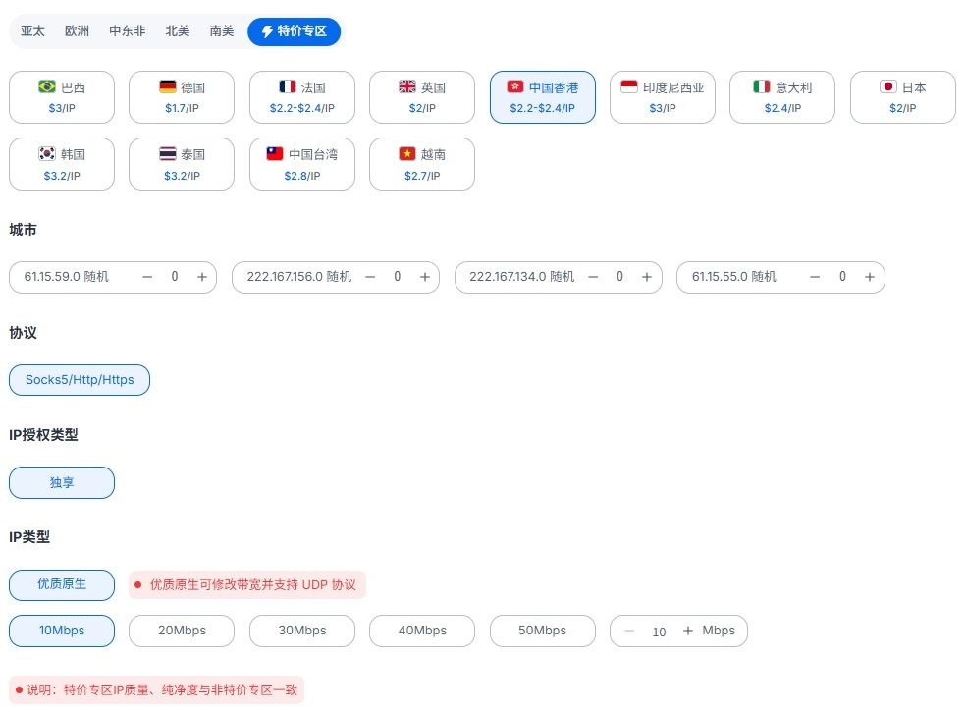Increase quantity for 61.15.55.0 随机
Viewport: 966px width, 715px height.
click(x=870, y=277)
